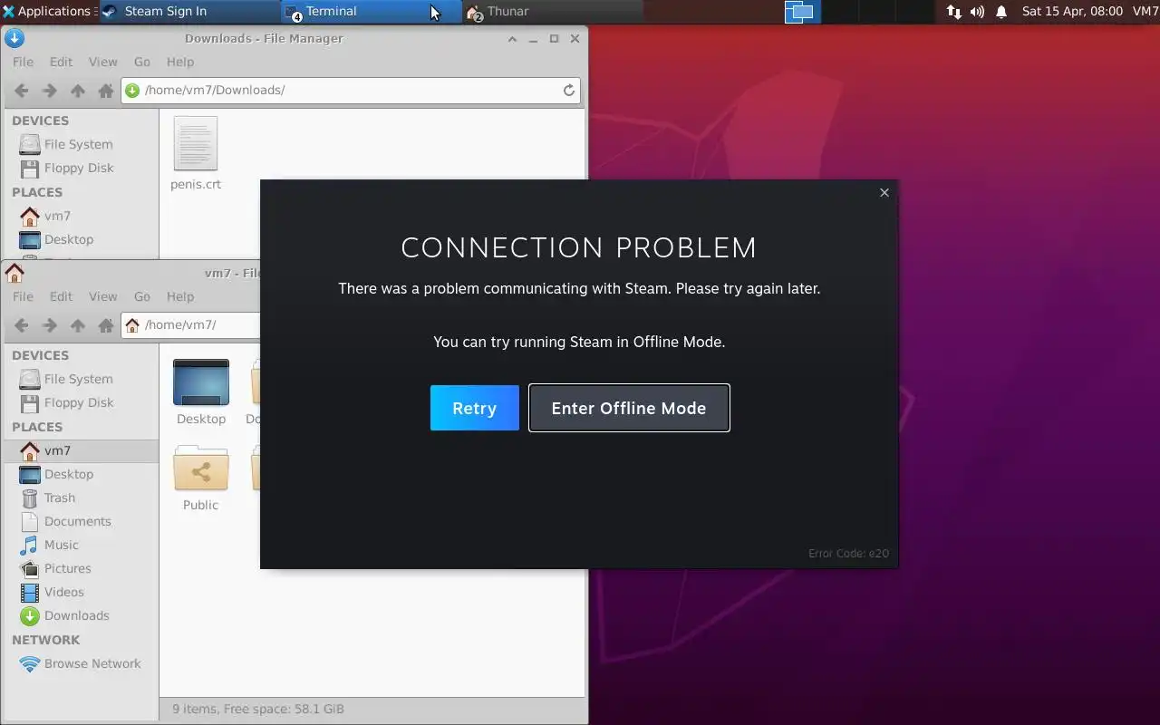Switch to Thunar taskbar item
Screen dimensions: 1160x725
[553, 11]
